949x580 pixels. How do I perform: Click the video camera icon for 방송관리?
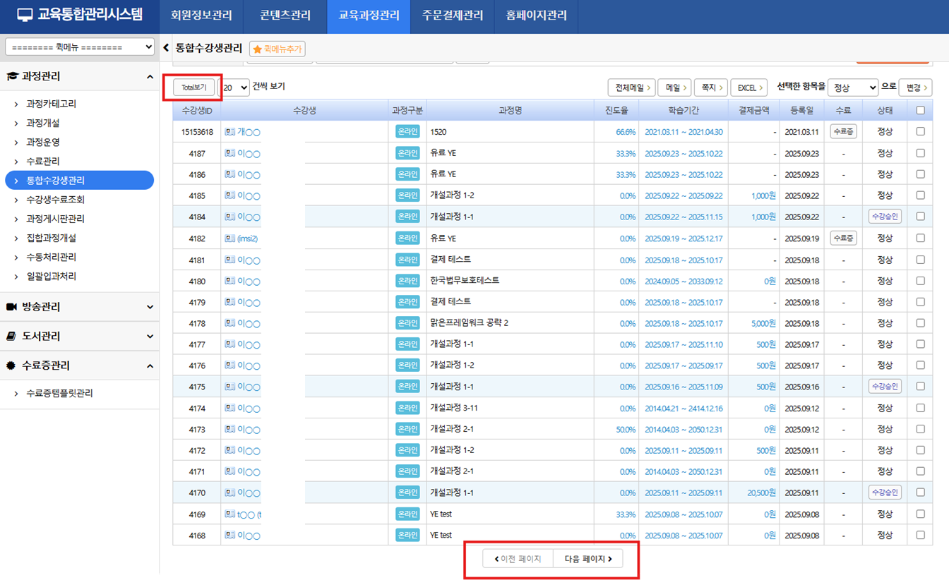12,307
